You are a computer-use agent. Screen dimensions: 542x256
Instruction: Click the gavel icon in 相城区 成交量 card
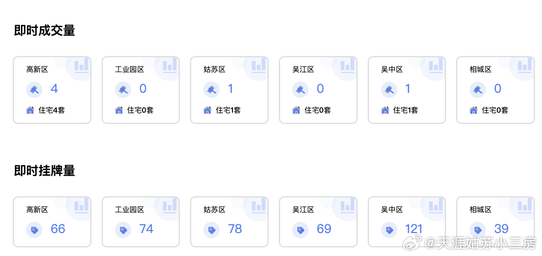478,90
